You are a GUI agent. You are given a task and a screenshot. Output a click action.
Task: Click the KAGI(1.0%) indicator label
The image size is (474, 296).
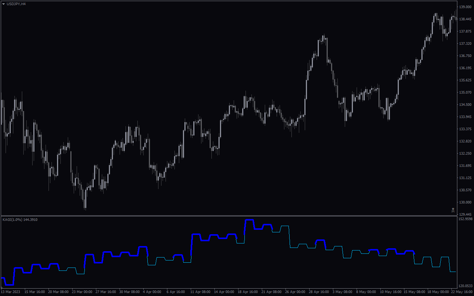20,220
